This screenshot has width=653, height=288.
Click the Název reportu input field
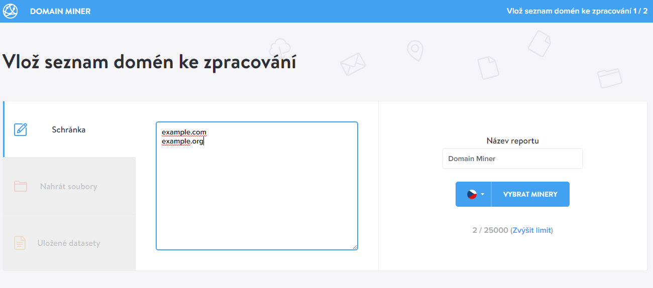pos(512,159)
